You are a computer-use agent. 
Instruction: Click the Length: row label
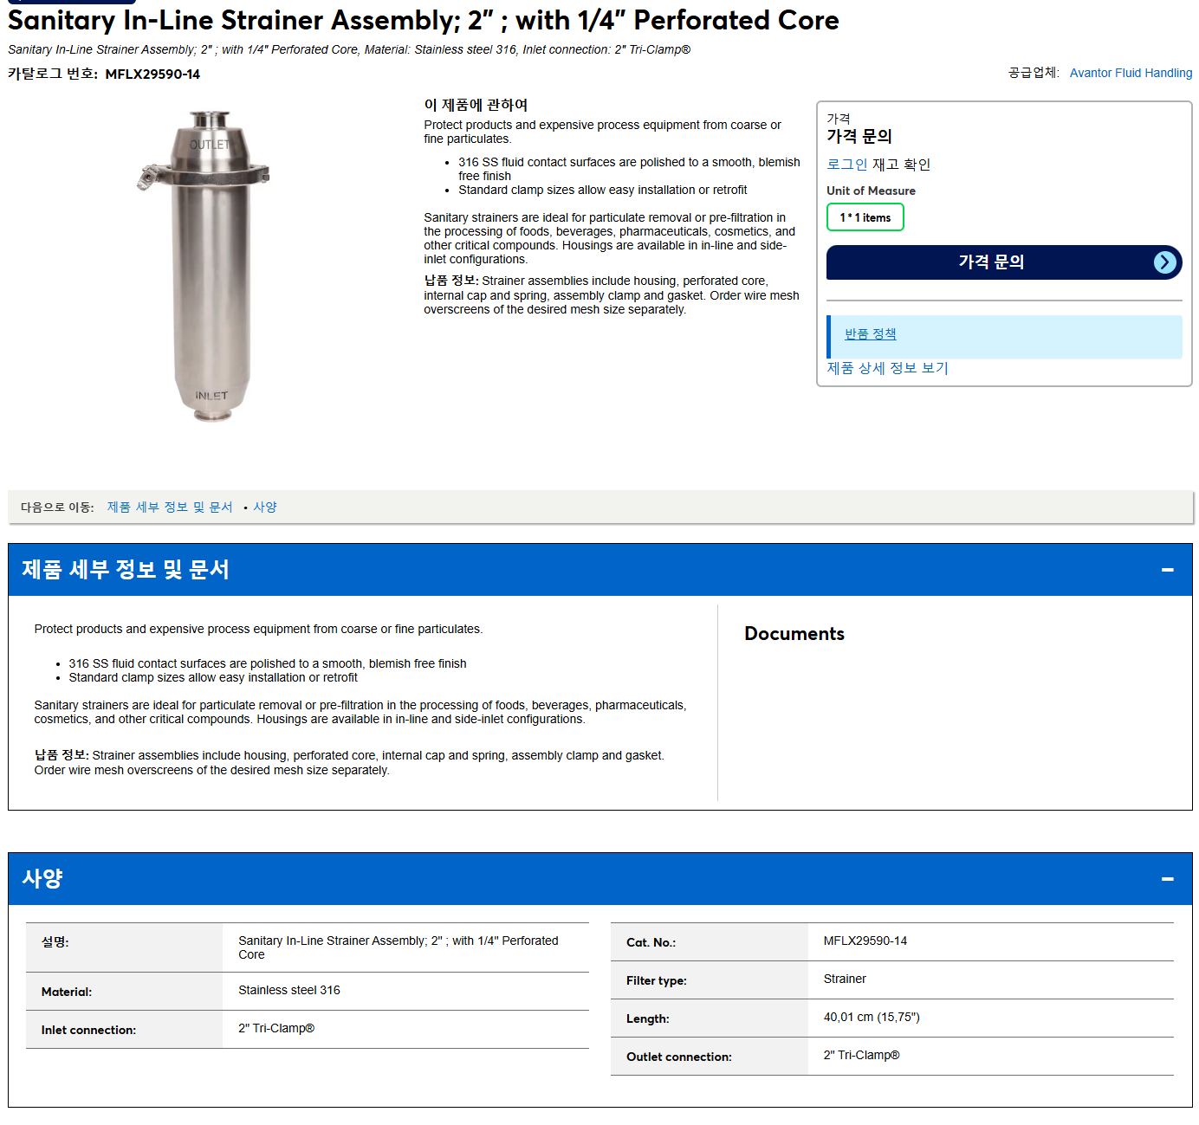[x=648, y=1019]
